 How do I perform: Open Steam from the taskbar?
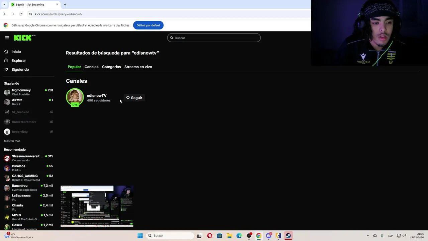coord(288,236)
